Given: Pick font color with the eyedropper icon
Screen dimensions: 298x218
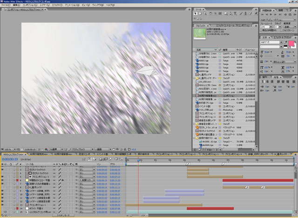Looking at the screenshot, I should [285, 42].
